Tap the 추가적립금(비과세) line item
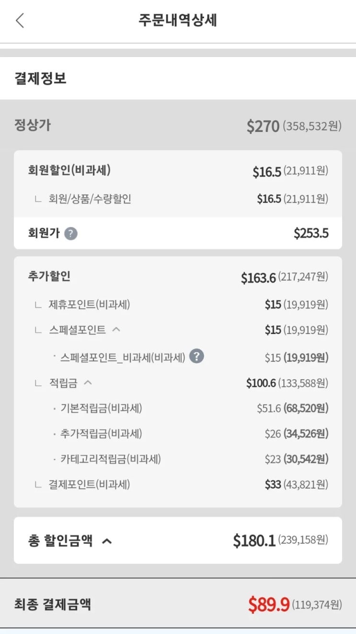The image size is (356, 634). click(101, 434)
